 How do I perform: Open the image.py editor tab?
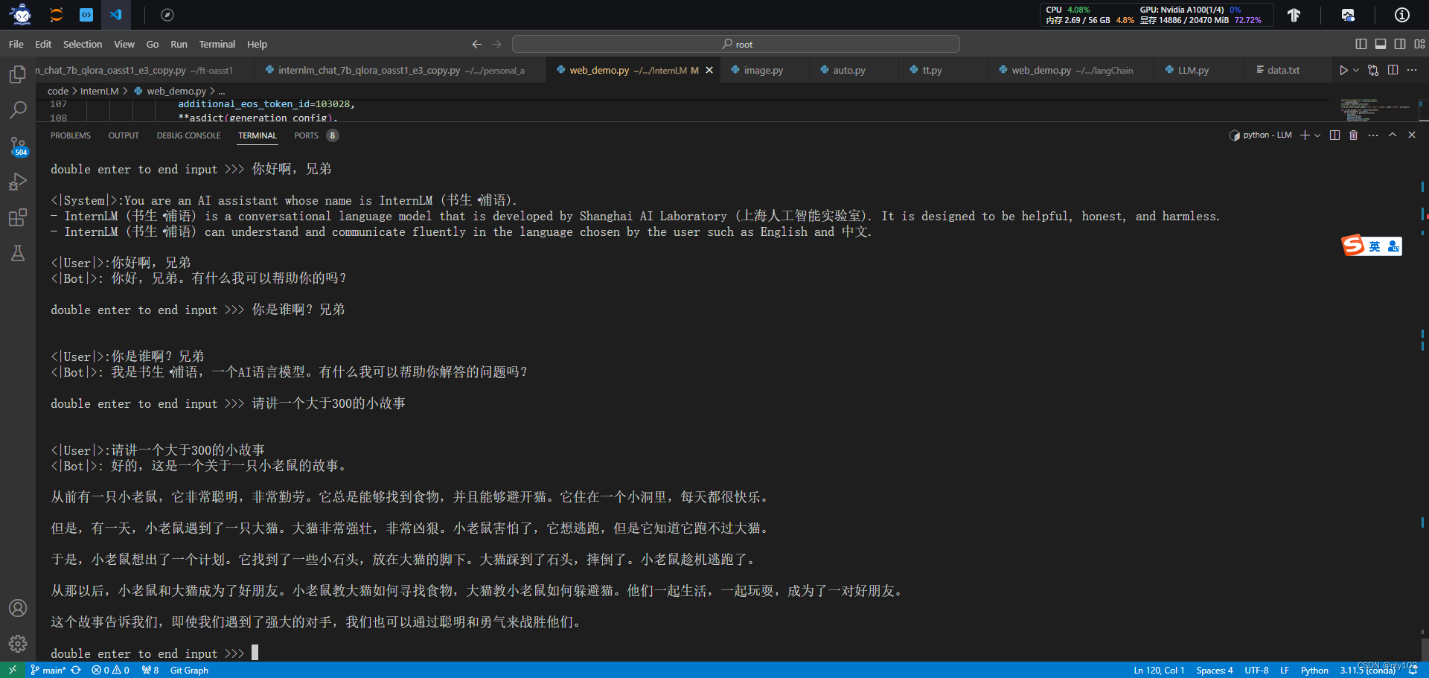[764, 70]
